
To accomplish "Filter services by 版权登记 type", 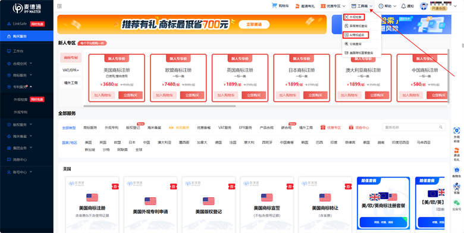I will [133, 127].
